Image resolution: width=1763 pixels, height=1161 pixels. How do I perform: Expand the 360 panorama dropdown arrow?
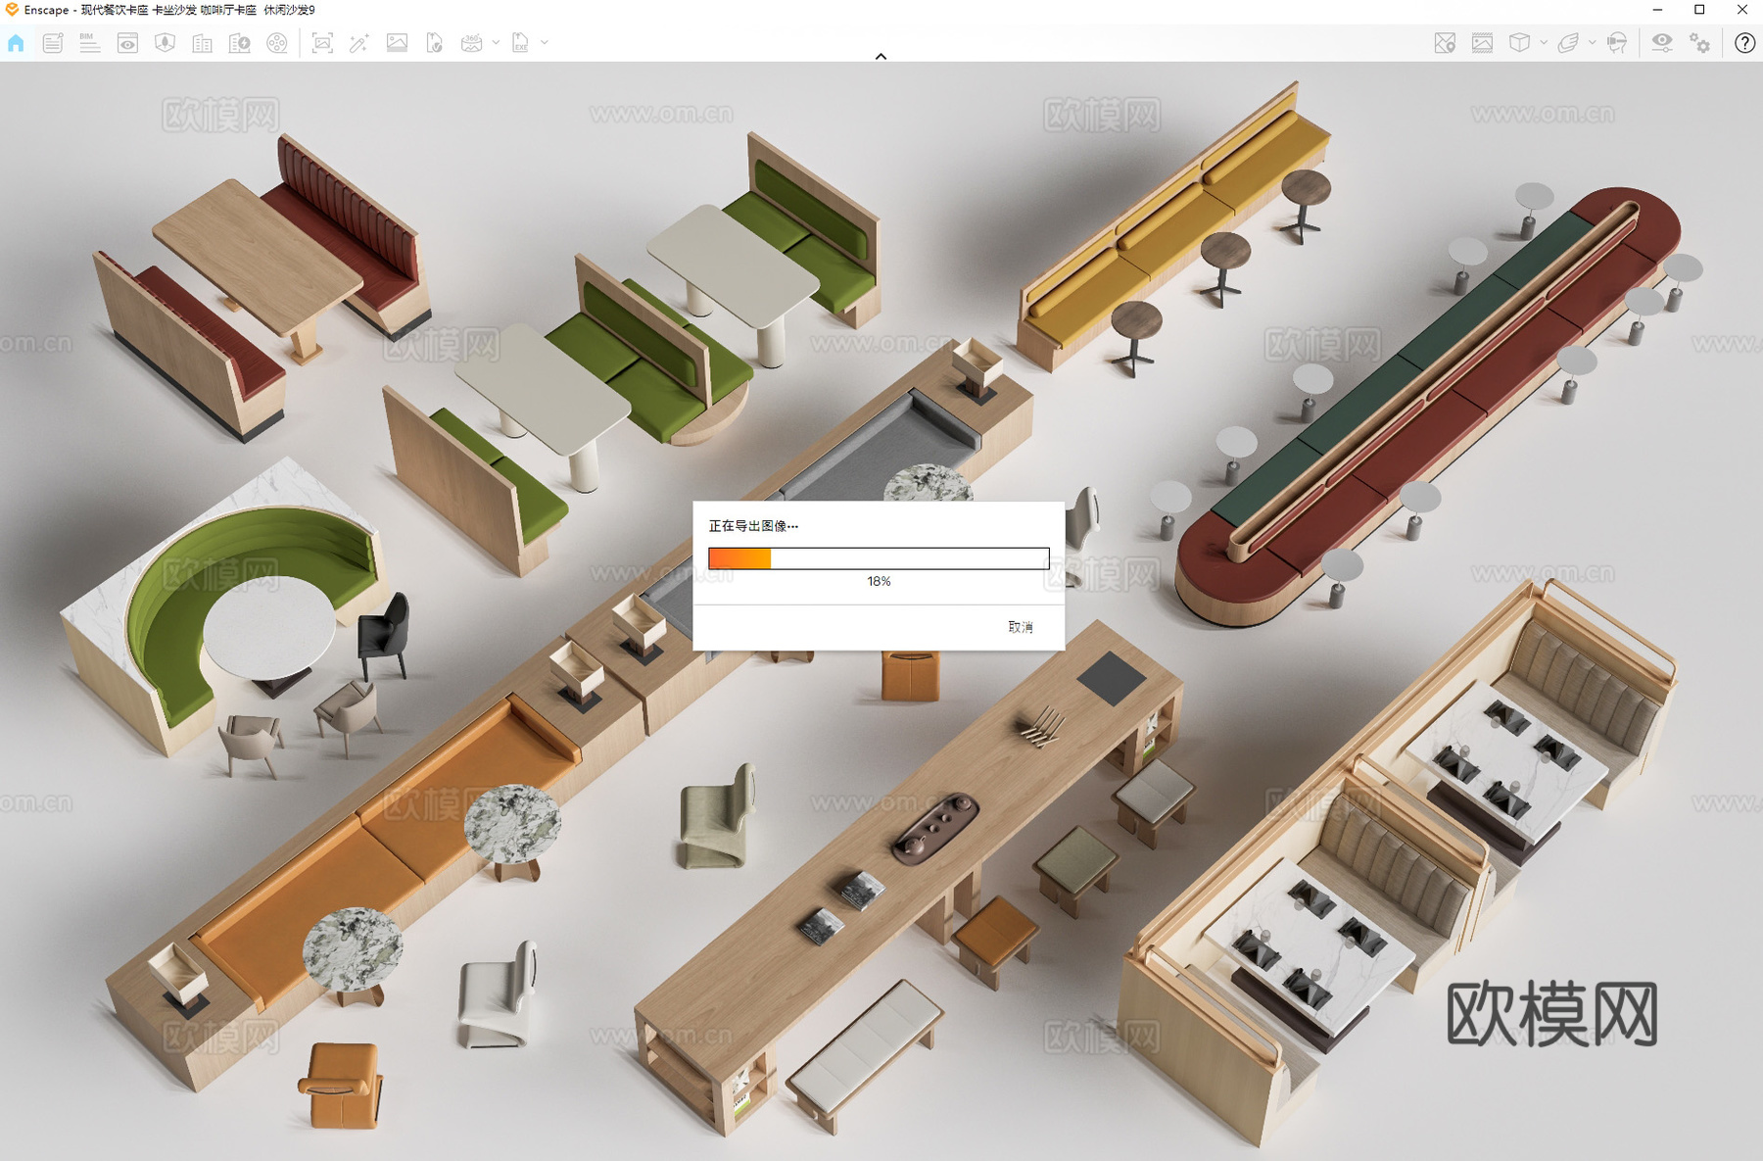(x=496, y=43)
